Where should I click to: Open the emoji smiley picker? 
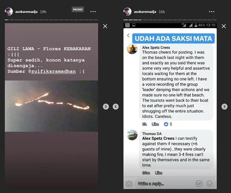pyautogui.click(x=210, y=183)
